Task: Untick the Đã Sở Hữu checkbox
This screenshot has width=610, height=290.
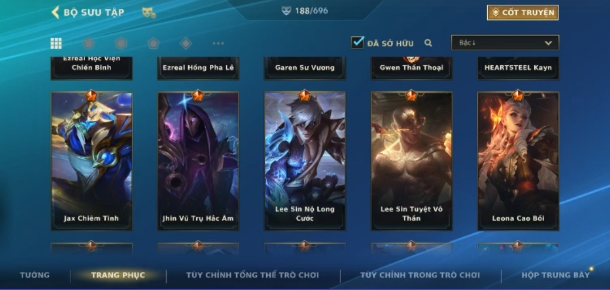Action: [x=357, y=42]
